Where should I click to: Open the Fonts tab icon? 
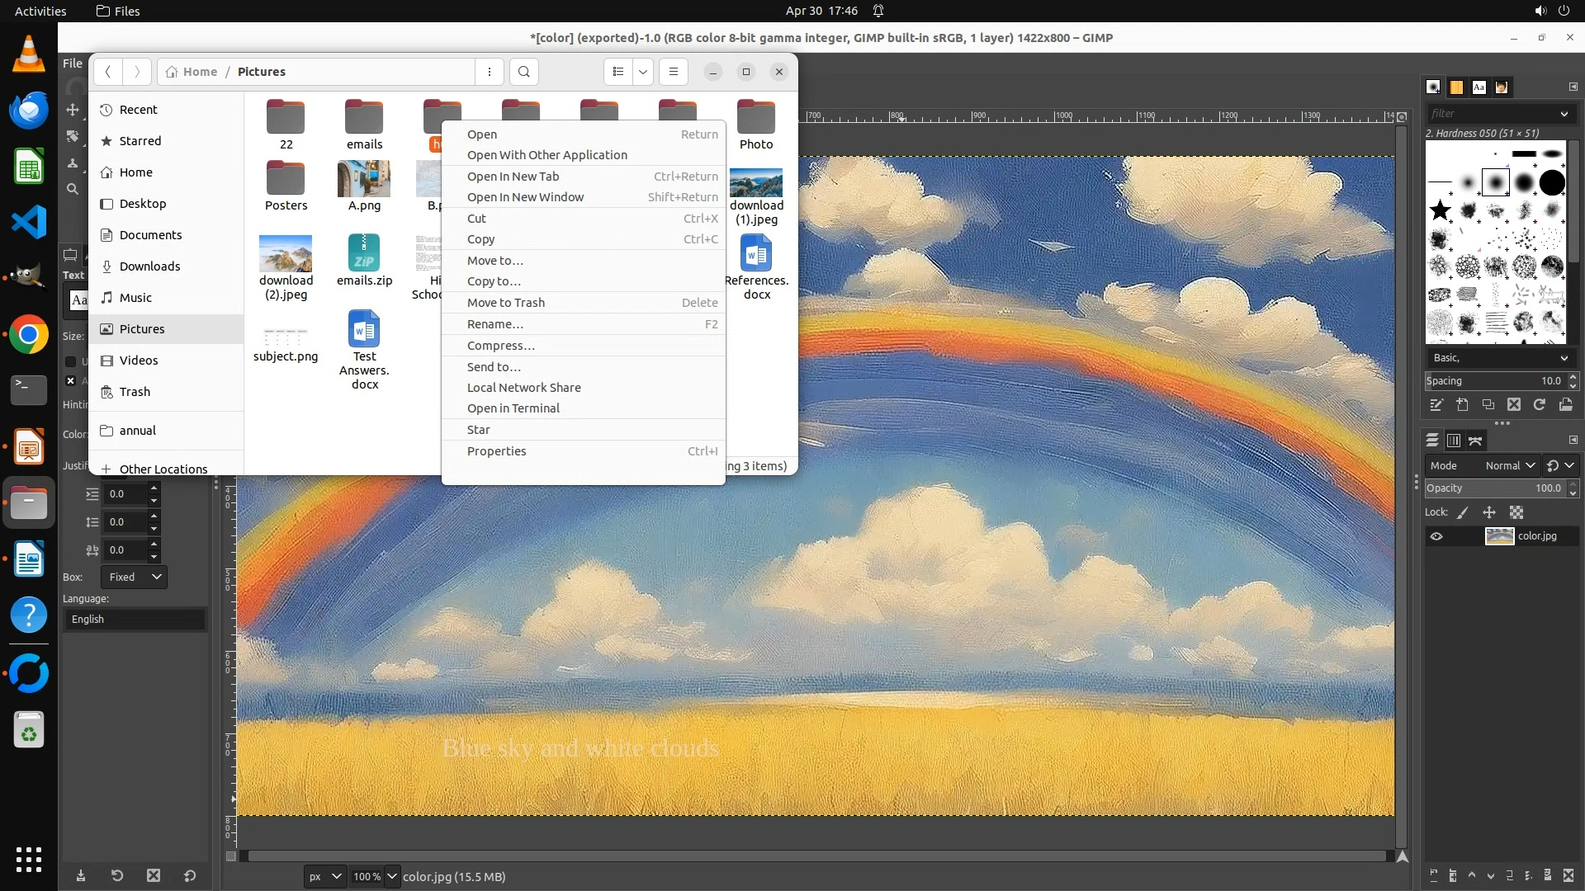1479,87
